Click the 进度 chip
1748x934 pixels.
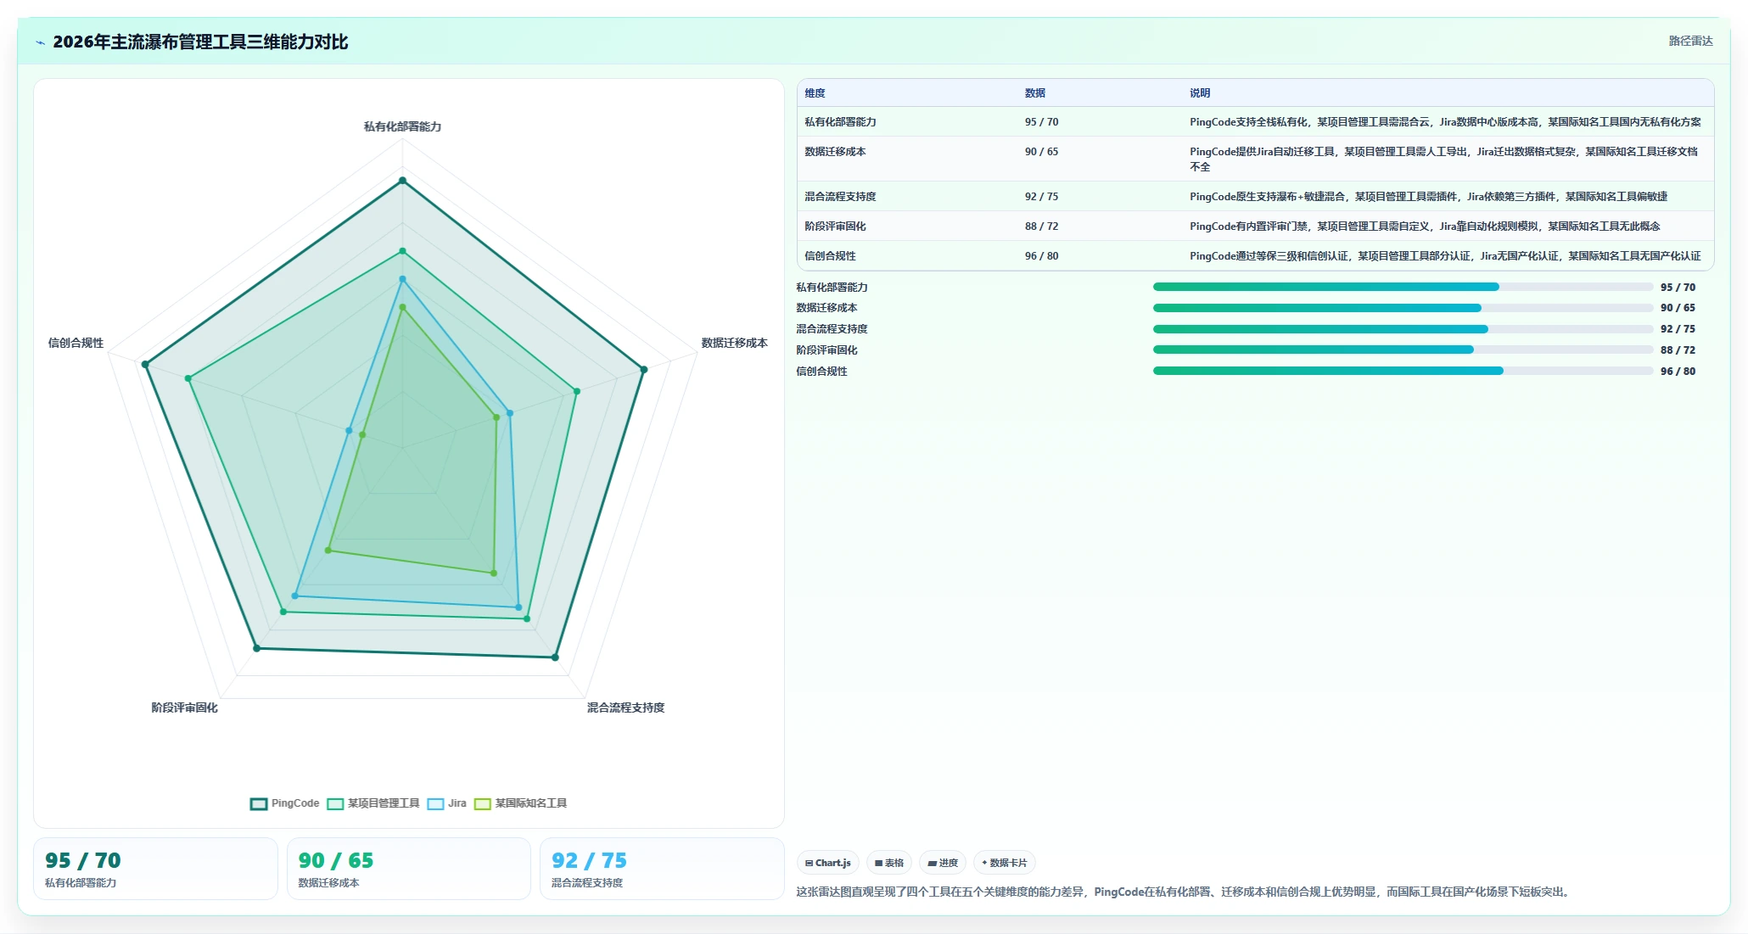point(942,863)
